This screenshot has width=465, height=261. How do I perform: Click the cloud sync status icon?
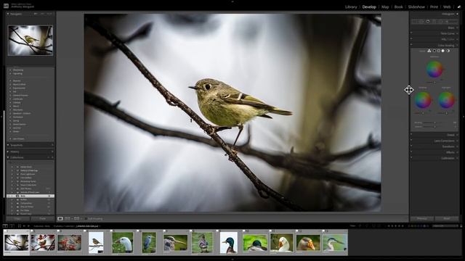point(459,7)
